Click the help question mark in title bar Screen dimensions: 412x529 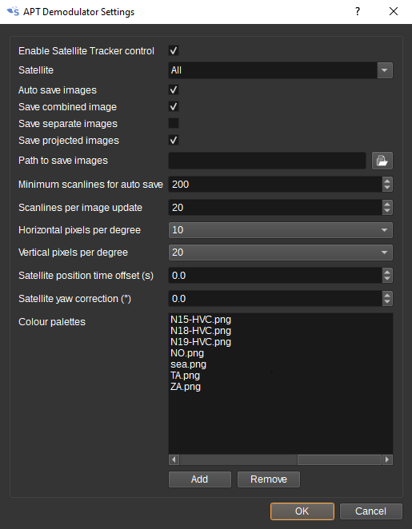point(358,11)
